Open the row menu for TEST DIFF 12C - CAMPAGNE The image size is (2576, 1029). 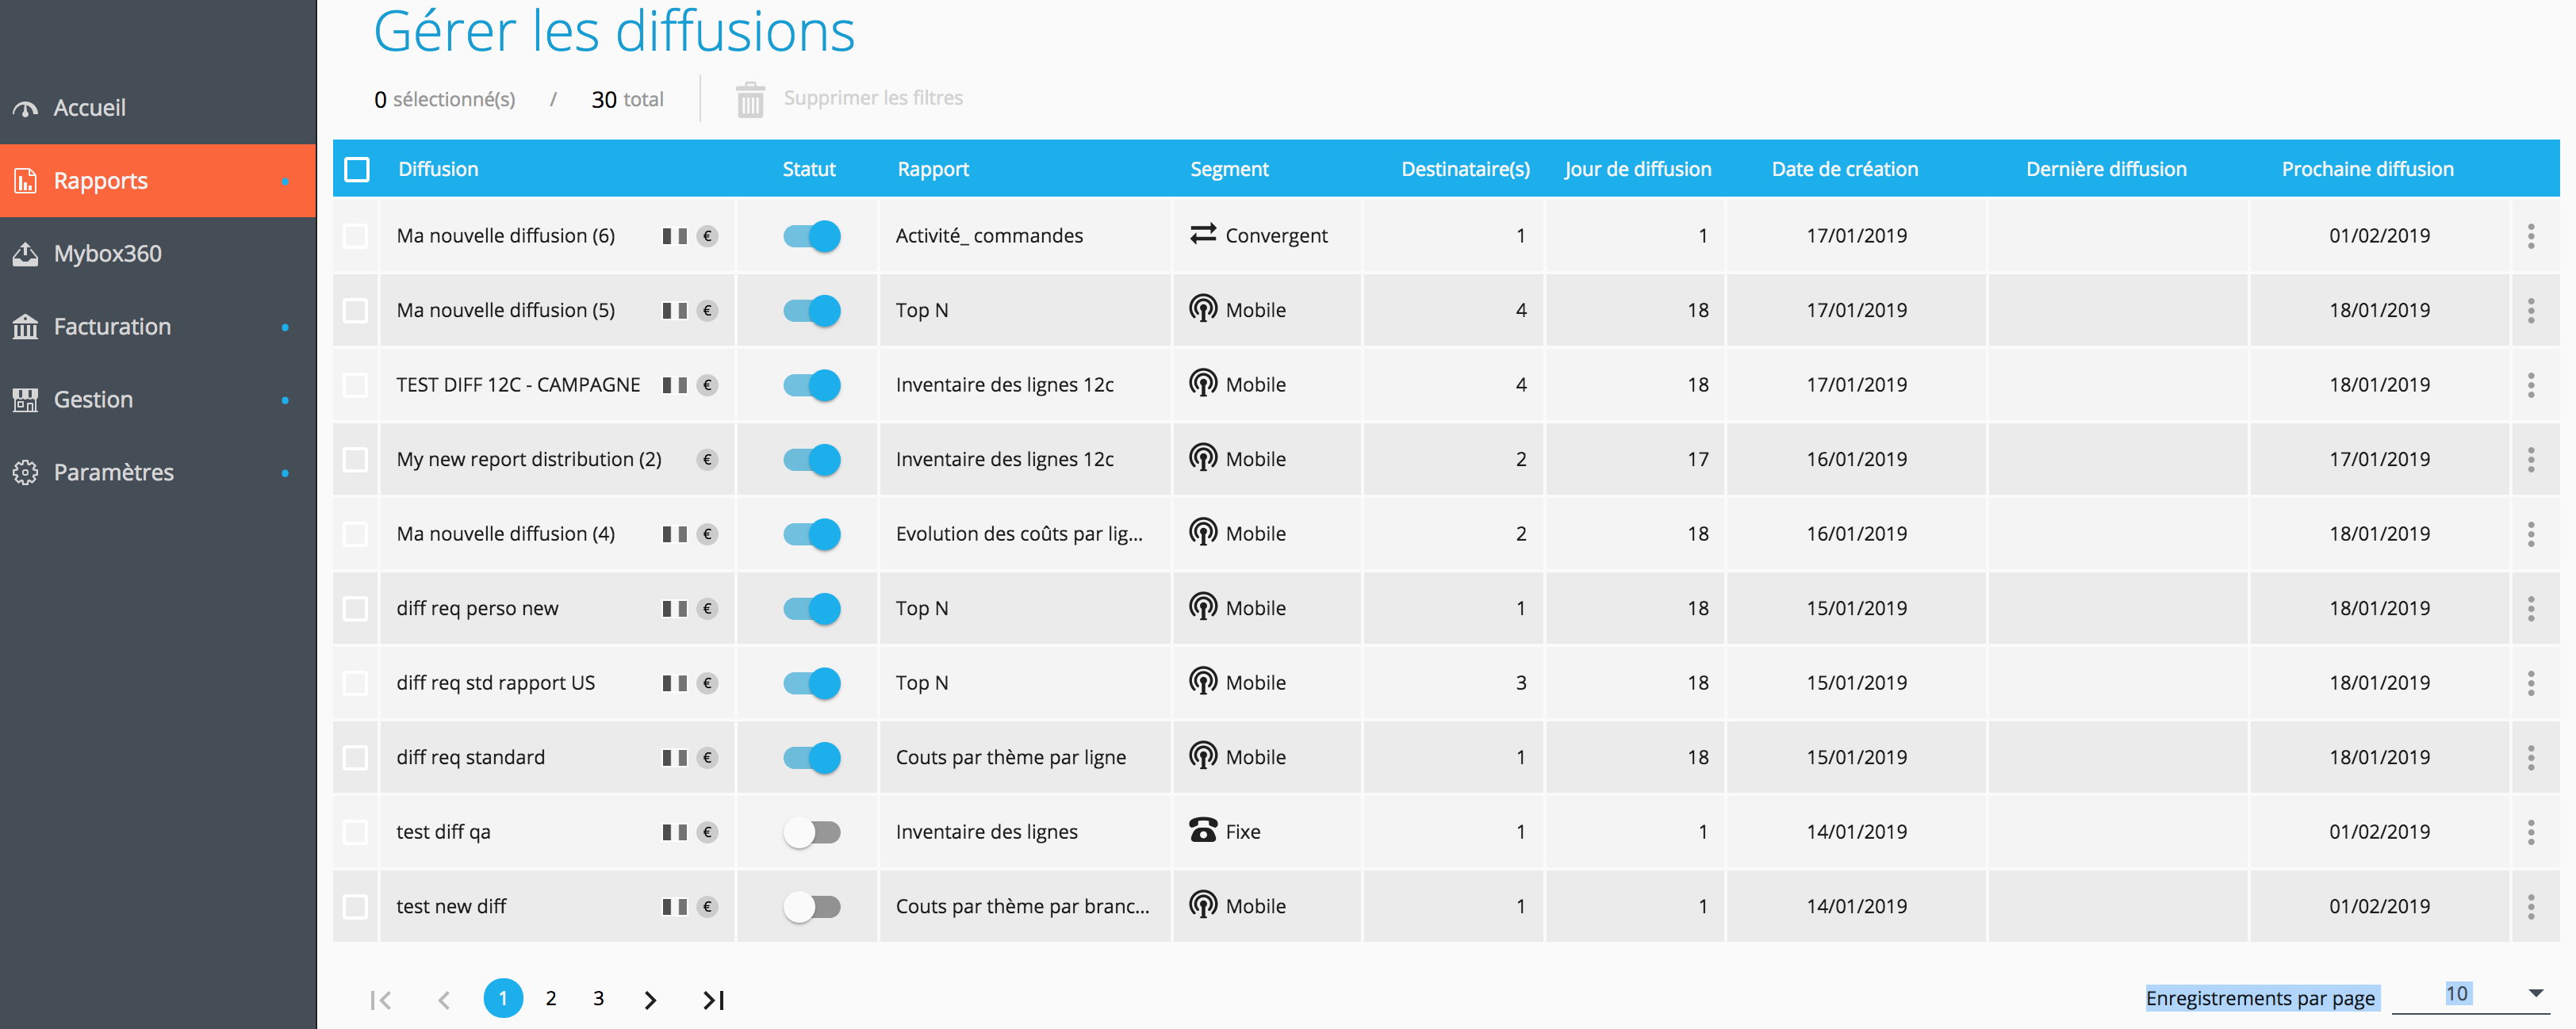click(2531, 385)
